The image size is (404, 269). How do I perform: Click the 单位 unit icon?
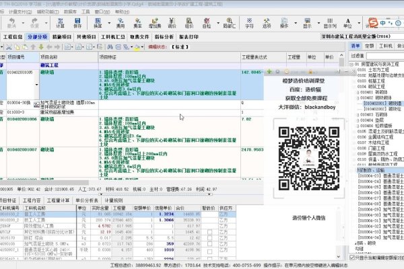[x=347, y=23]
